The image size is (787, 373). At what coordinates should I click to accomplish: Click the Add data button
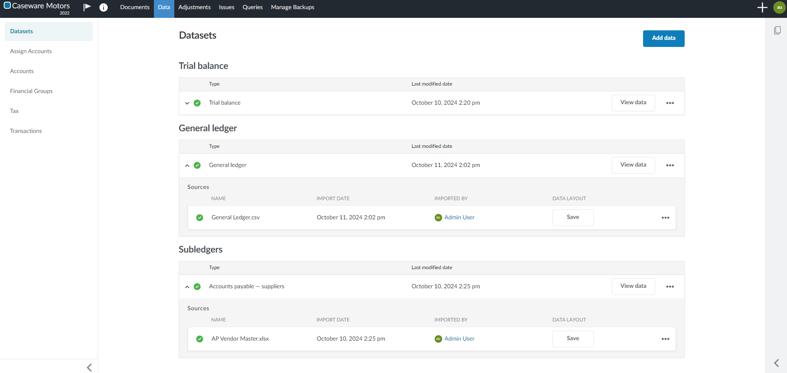pos(663,38)
